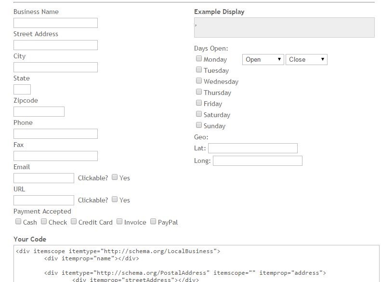
Task: Expand the Monday Close time dropdown
Action: (x=306, y=59)
